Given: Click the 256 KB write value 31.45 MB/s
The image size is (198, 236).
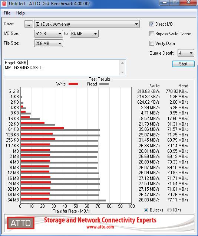Looking at the screenshot, I should tap(149, 140).
